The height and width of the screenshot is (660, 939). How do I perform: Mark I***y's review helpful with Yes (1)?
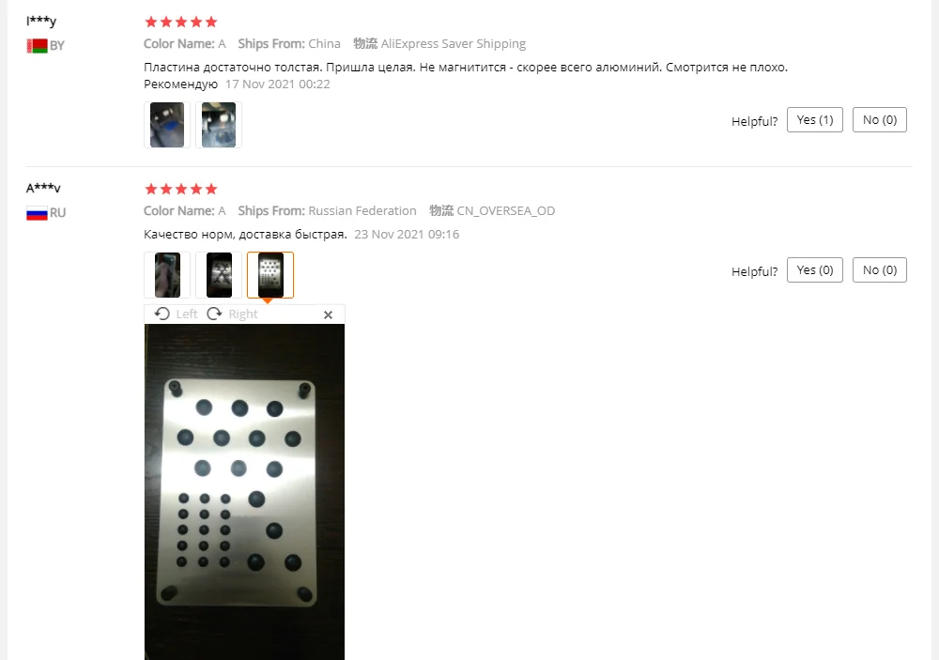click(x=814, y=120)
